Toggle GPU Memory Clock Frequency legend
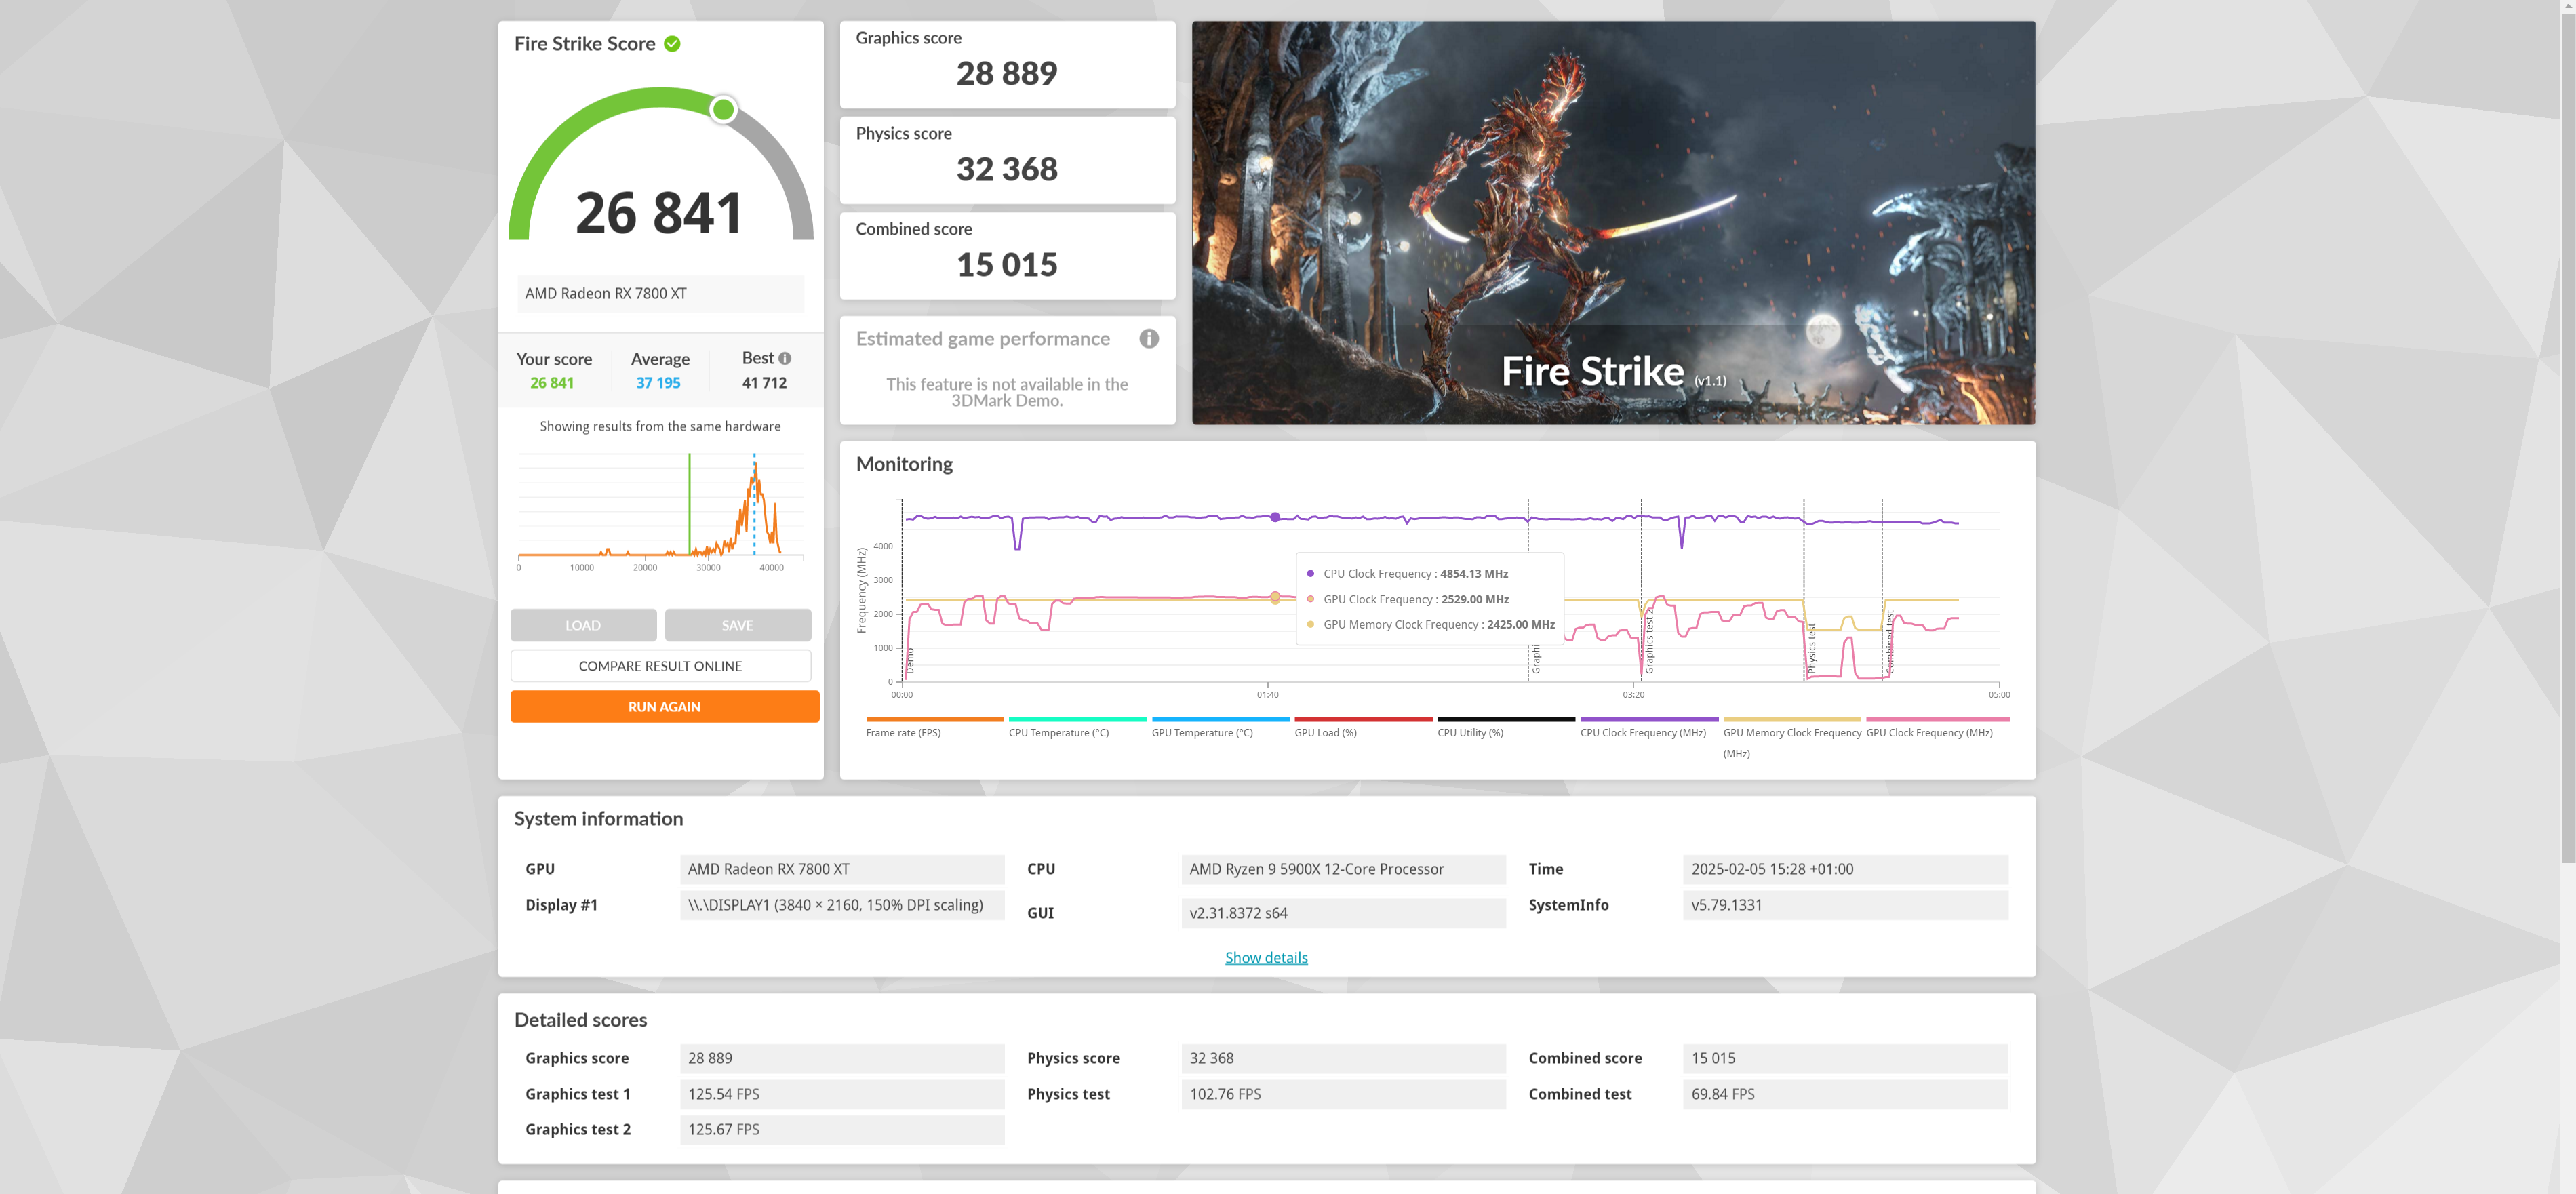 click(1791, 733)
